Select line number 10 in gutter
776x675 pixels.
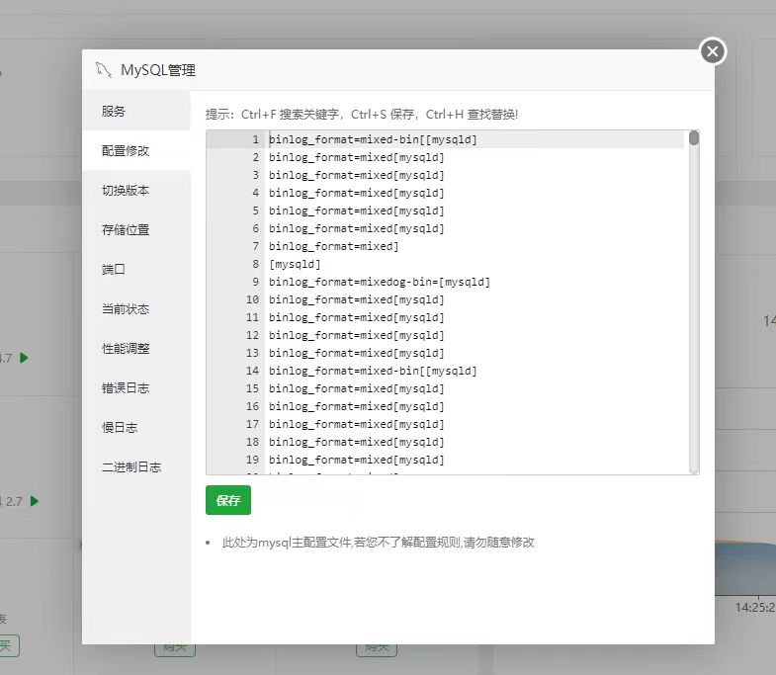[252, 299]
